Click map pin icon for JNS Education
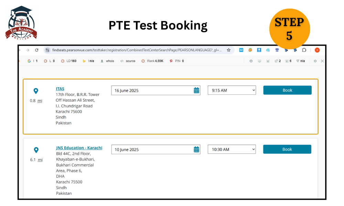 36,150
